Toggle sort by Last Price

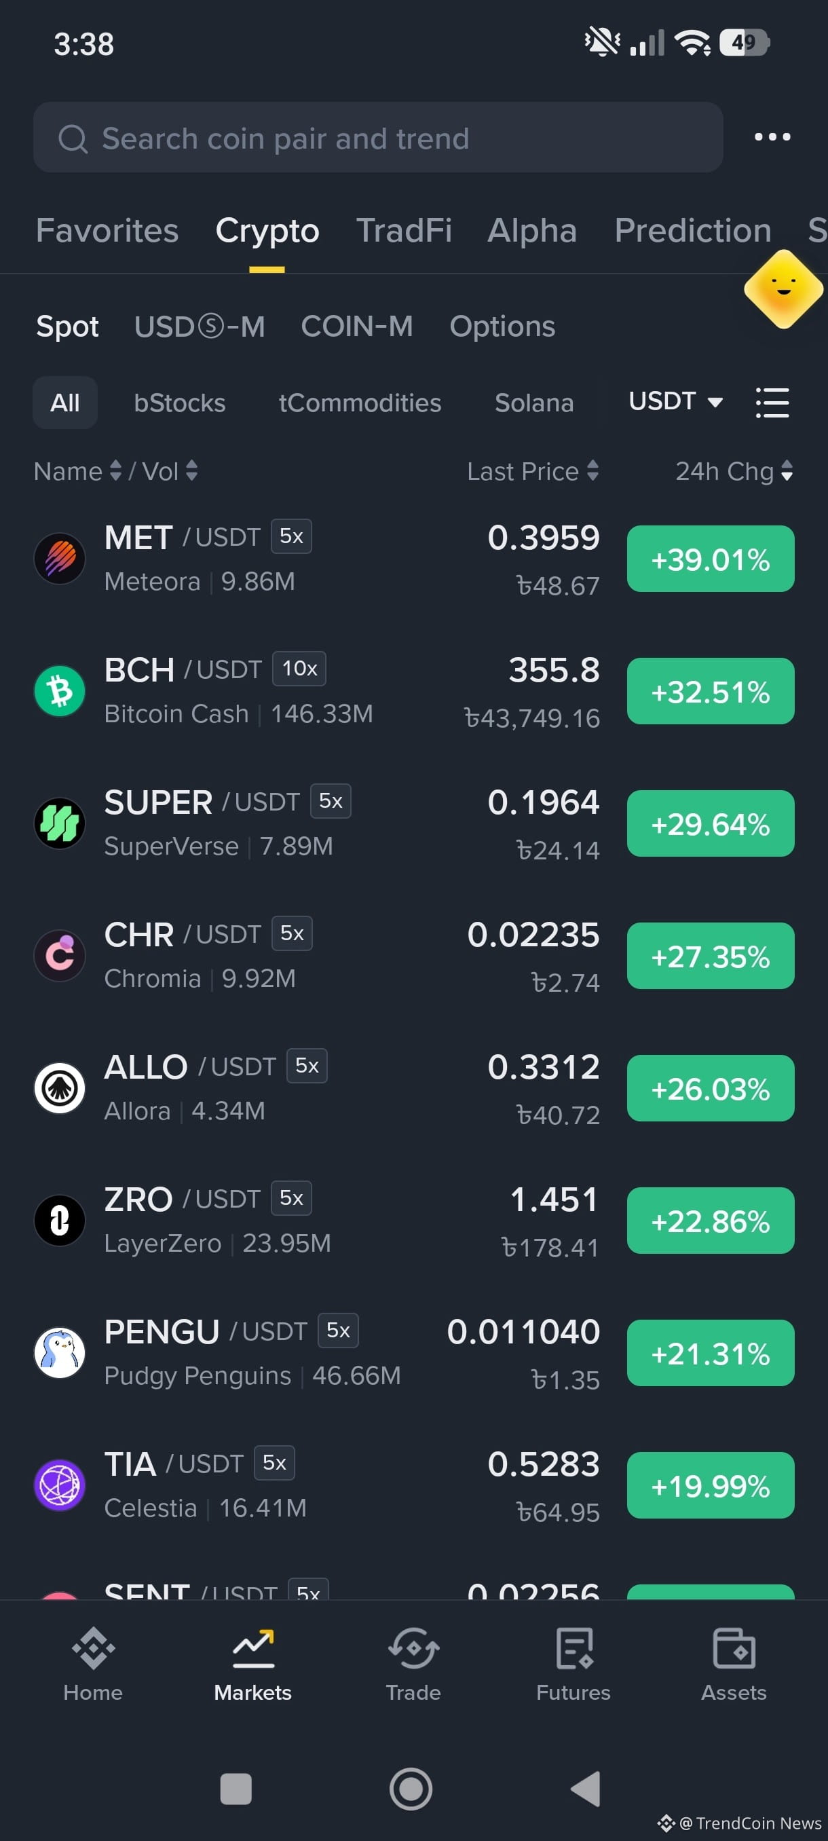point(533,471)
